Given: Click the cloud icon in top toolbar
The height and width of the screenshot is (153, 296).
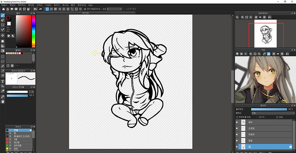Looking at the screenshot, I should [x=4, y=9].
